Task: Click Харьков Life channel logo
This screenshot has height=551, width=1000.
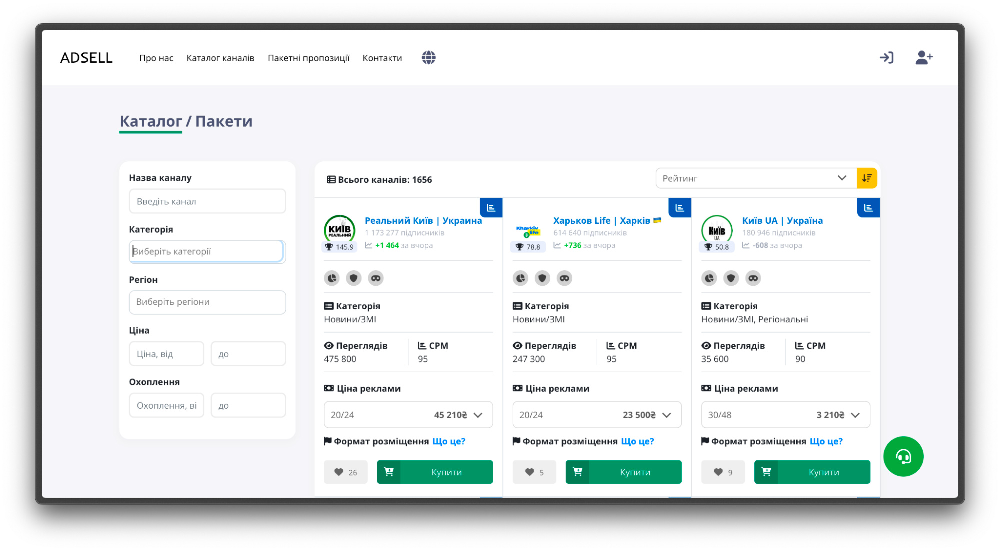Action: tap(528, 231)
